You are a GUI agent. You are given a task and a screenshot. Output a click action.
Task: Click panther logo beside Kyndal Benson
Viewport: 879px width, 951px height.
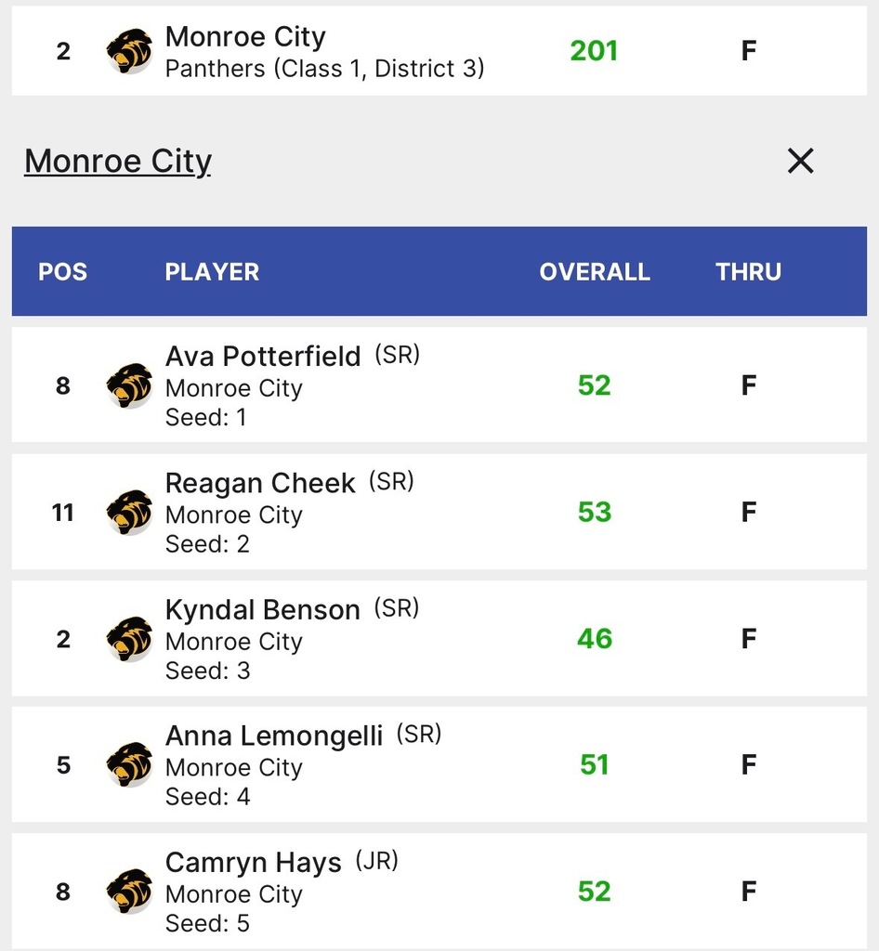(128, 639)
